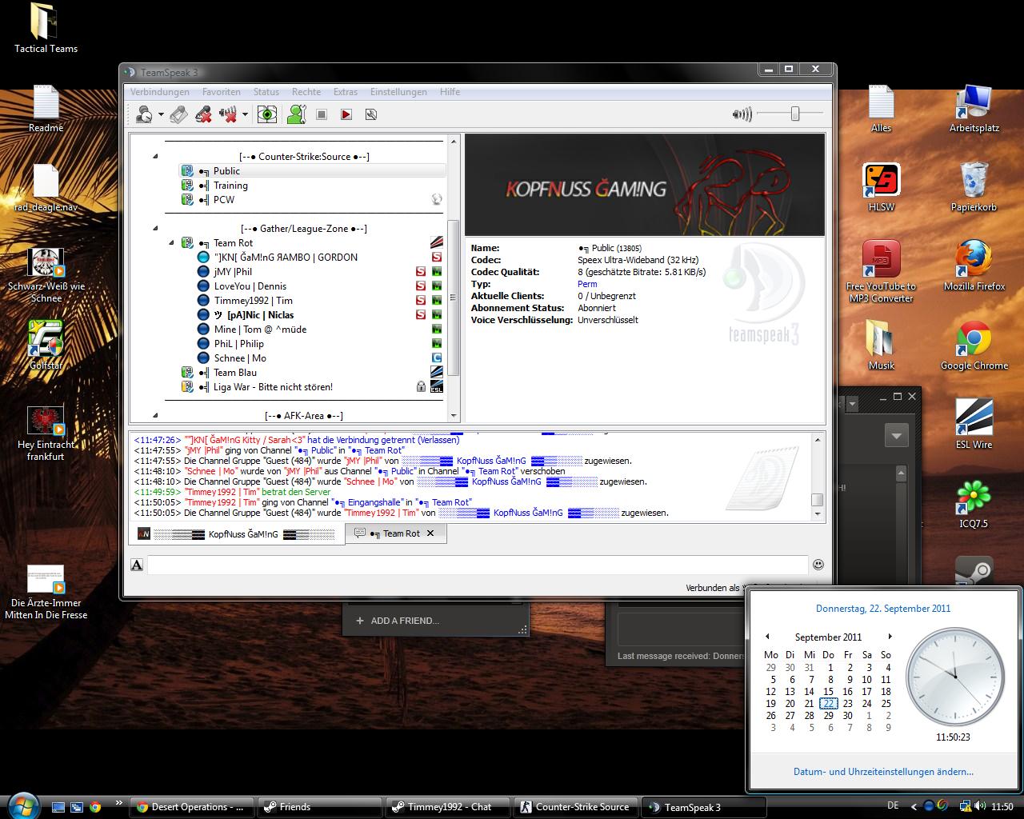Click the speaker volume icon beside slider
Image resolution: width=1024 pixels, height=819 pixels.
coord(742,114)
